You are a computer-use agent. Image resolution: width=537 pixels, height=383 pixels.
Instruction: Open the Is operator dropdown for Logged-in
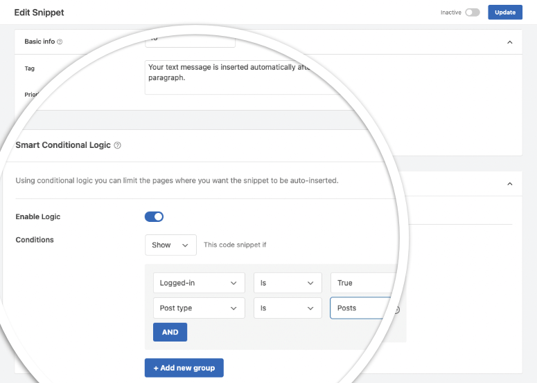pyautogui.click(x=288, y=283)
